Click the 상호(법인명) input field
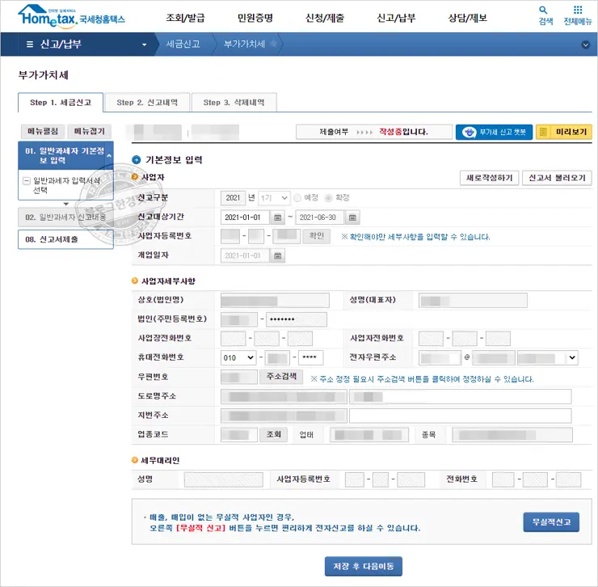598x587 pixels. (275, 300)
